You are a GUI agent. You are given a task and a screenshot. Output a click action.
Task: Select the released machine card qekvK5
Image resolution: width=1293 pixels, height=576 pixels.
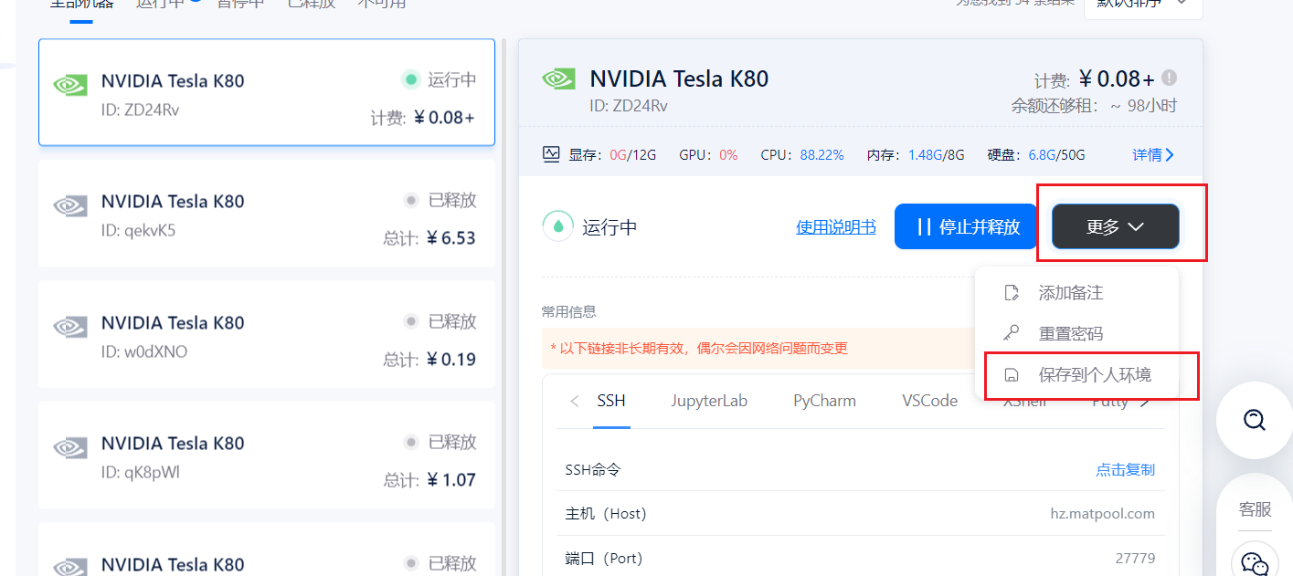point(267,214)
